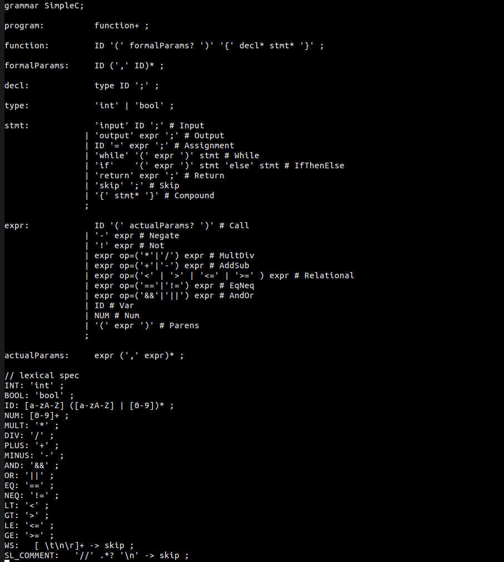Image resolution: width=504 pixels, height=562 pixels.
Task: Click the '// lexical spec' comment
Action: pyautogui.click(x=42, y=375)
